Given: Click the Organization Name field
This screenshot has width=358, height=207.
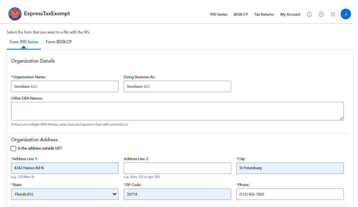Looking at the screenshot, I should (65, 87).
